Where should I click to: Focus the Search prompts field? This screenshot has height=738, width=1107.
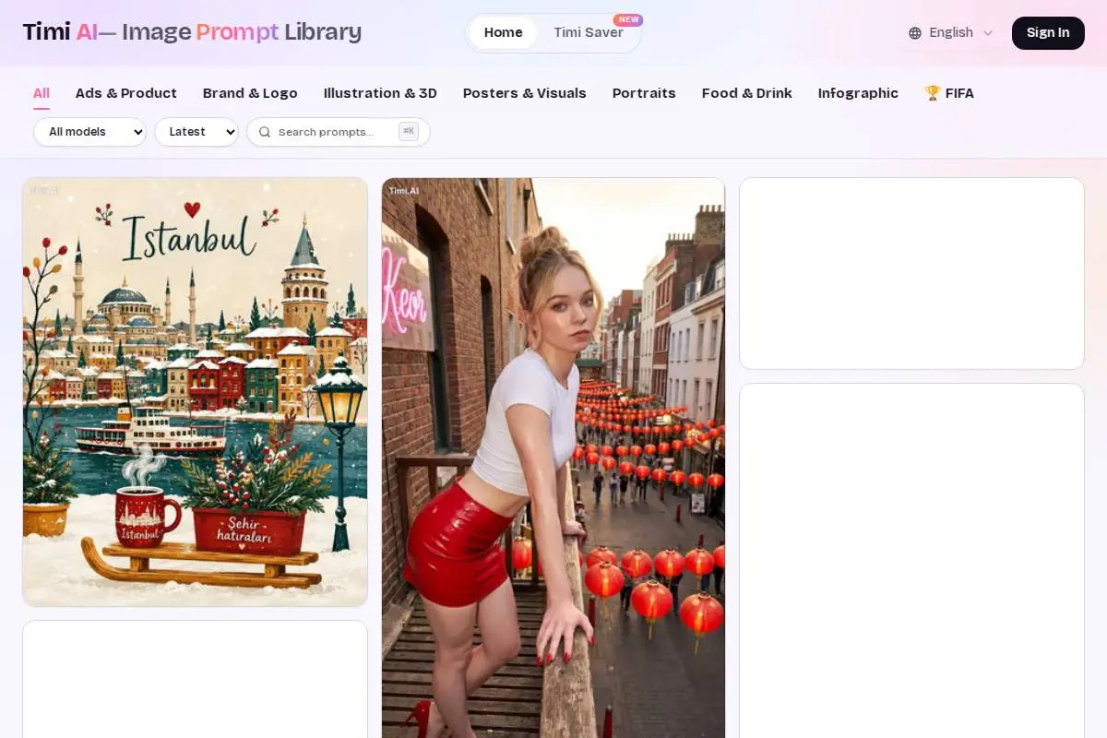(339, 132)
